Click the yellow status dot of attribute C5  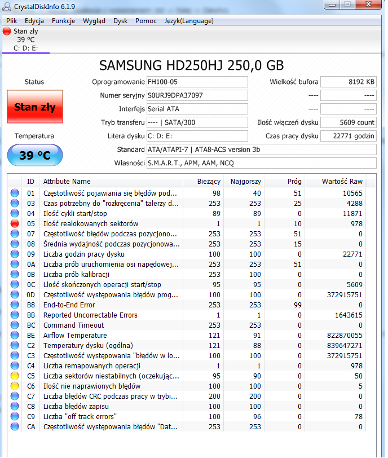click(15, 376)
